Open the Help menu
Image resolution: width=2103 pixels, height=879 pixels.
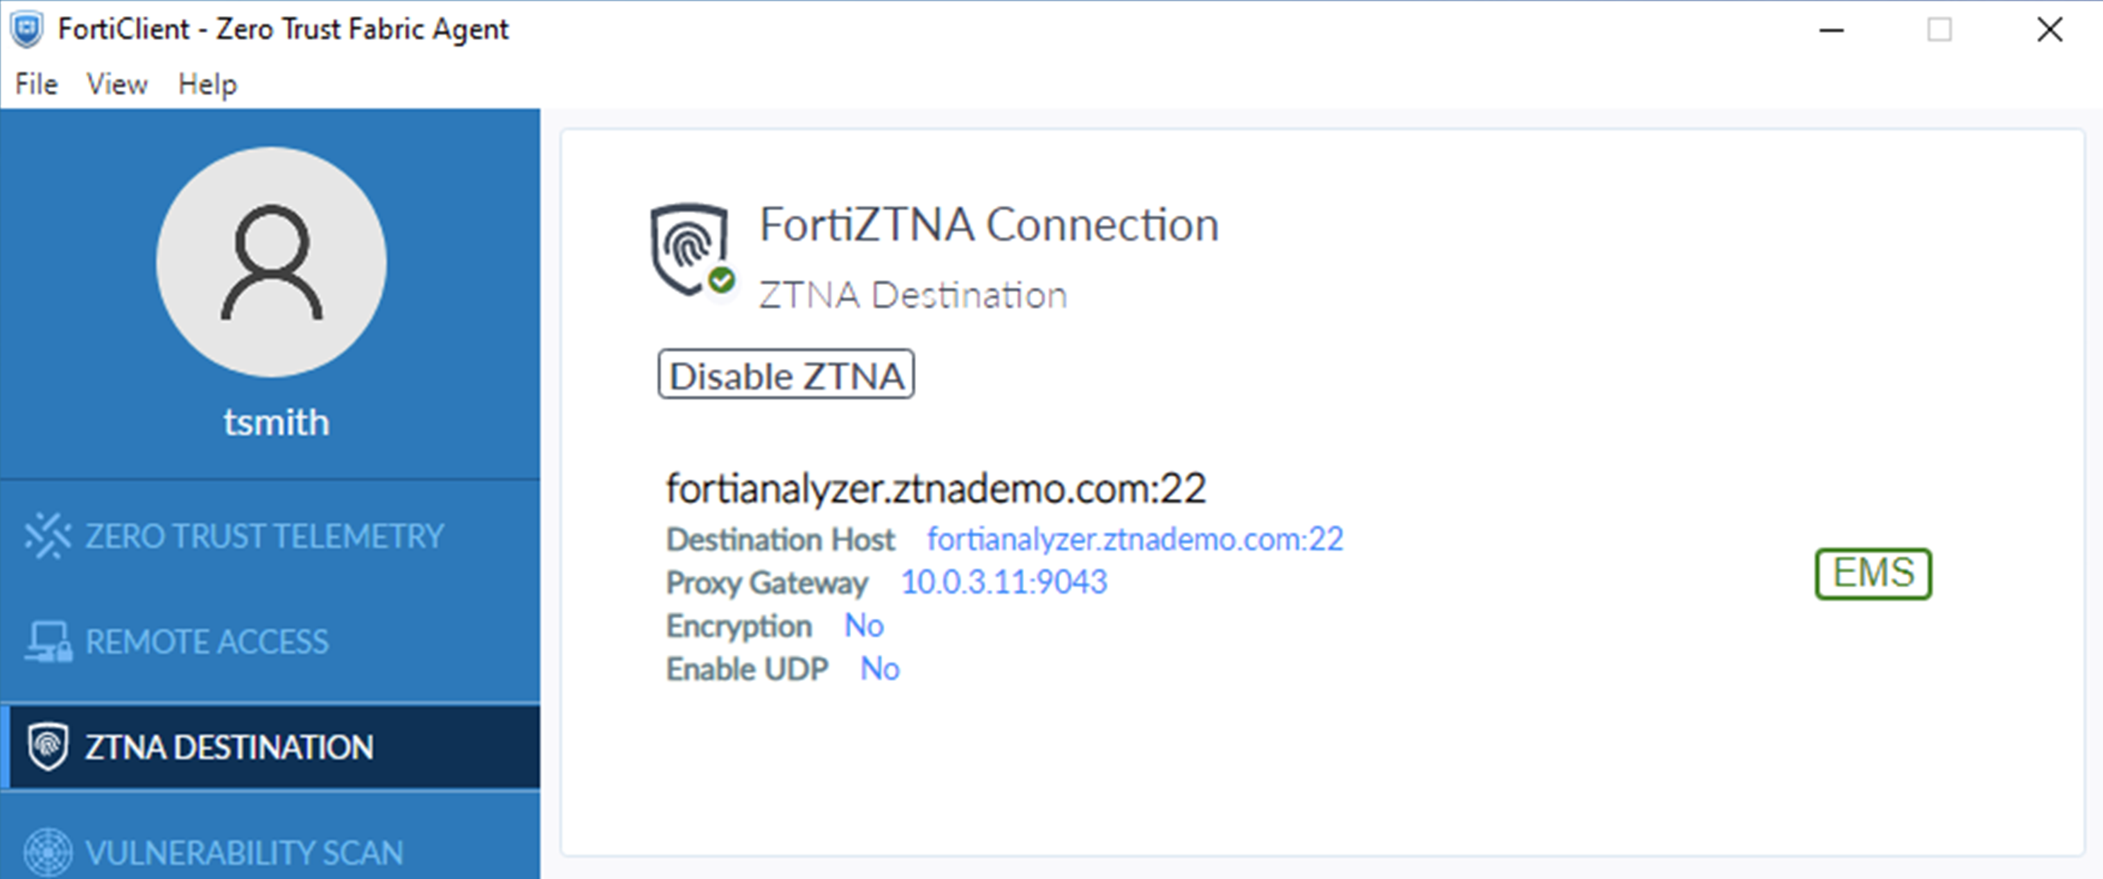[x=207, y=84]
